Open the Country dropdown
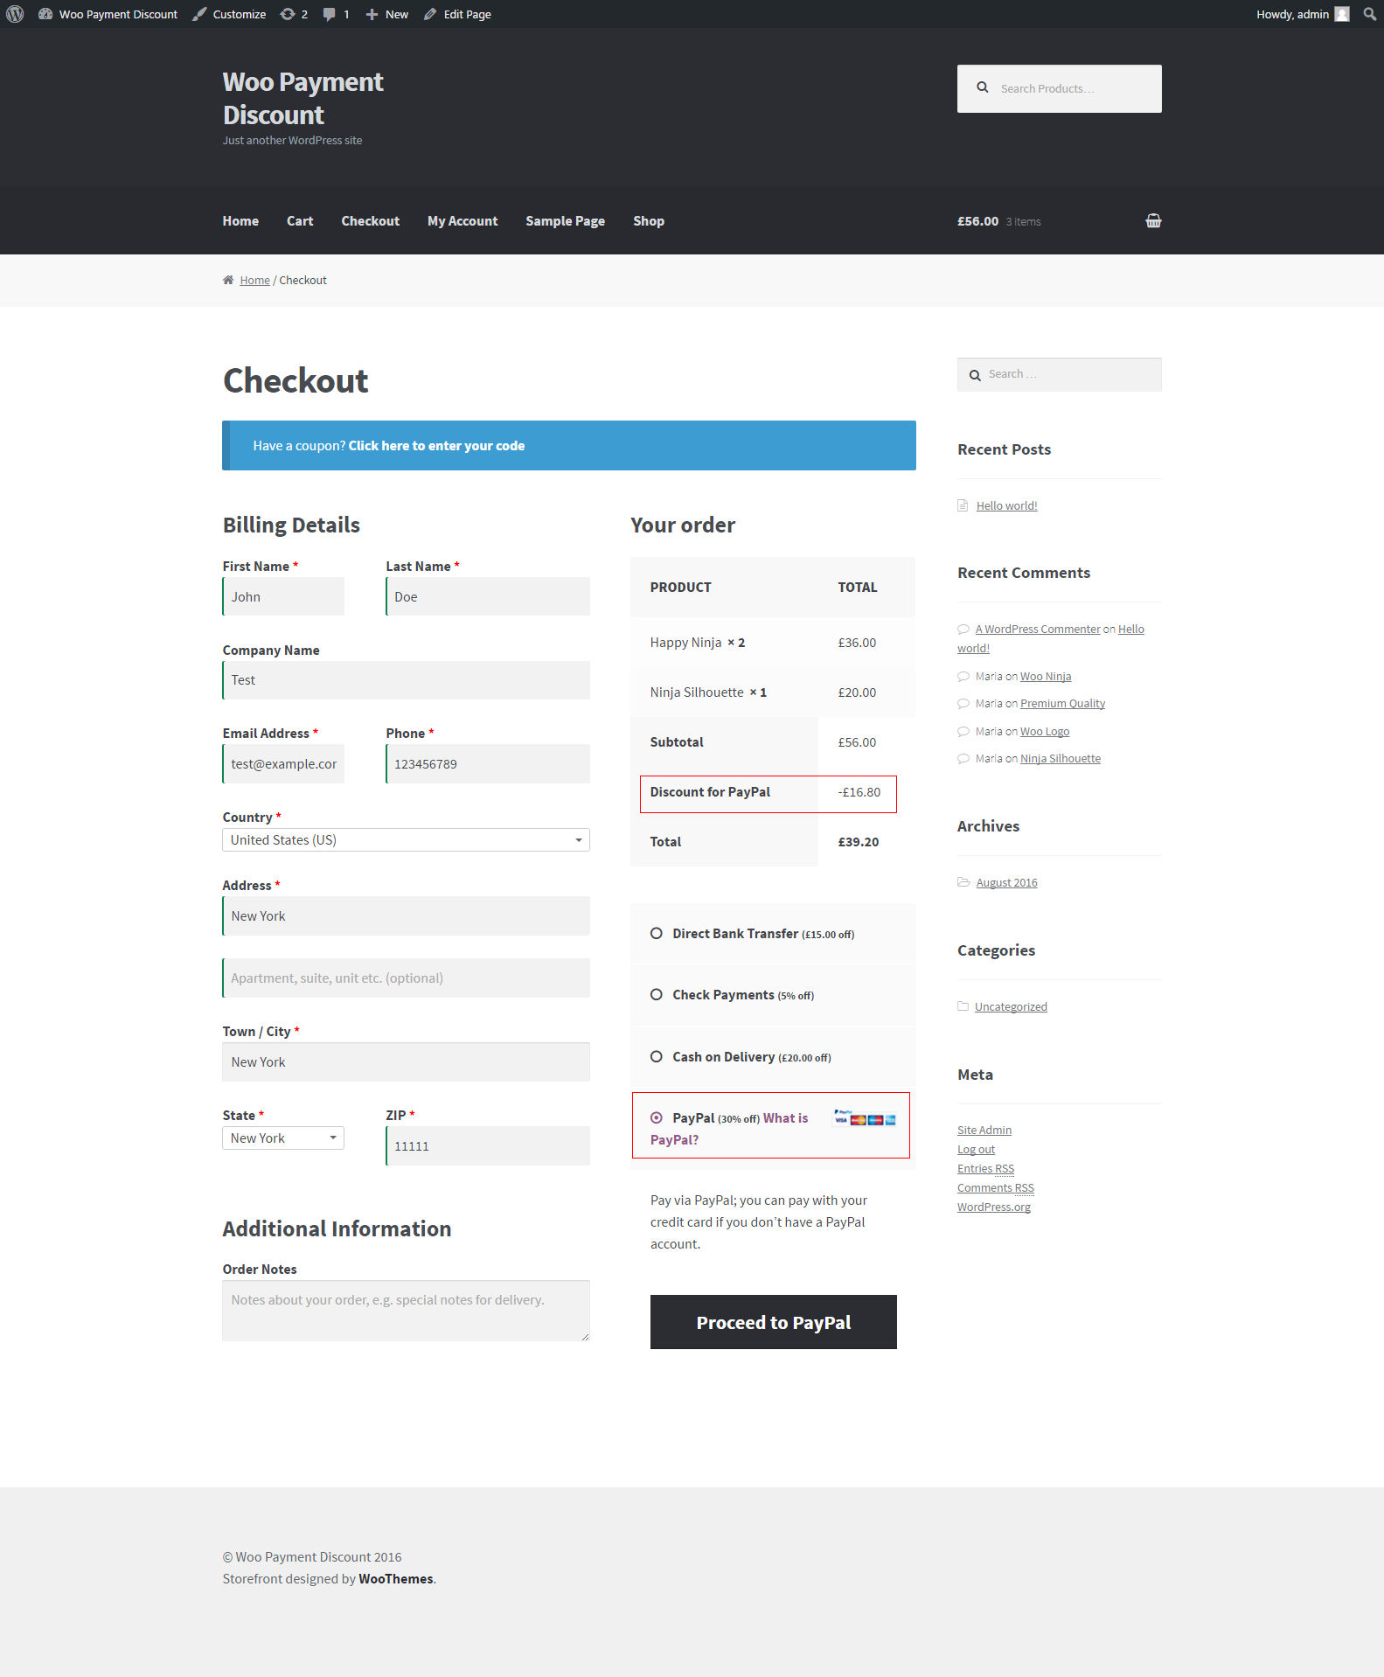This screenshot has height=1677, width=1384. coord(406,840)
